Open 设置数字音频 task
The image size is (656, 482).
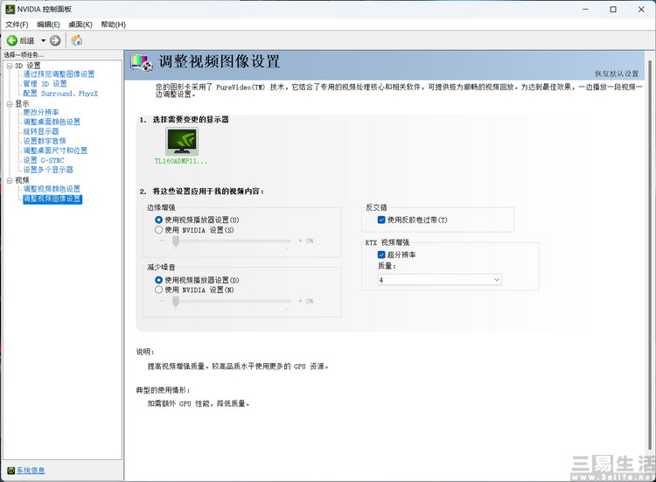point(45,141)
